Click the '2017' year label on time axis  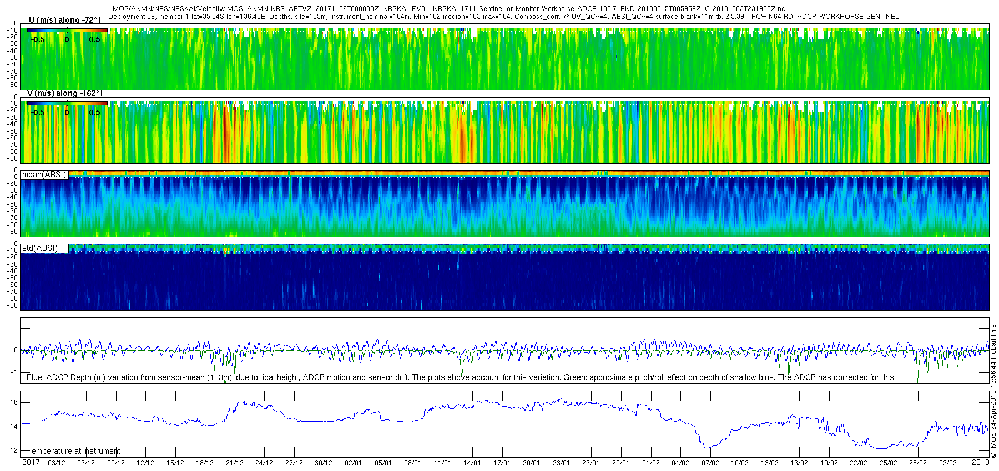click(x=31, y=463)
